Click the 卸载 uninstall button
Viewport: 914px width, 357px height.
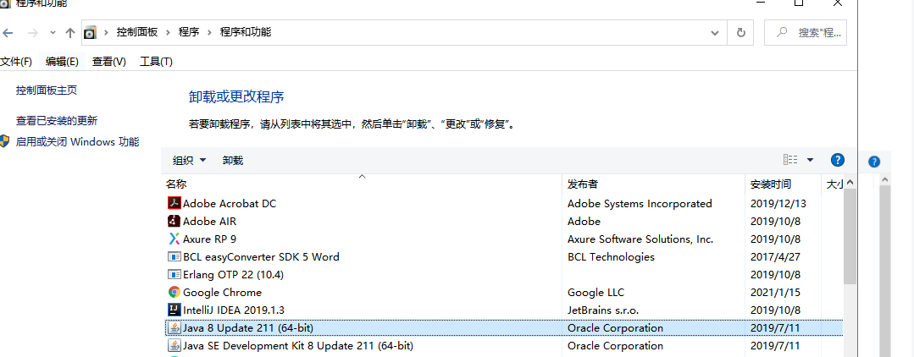[x=233, y=160]
